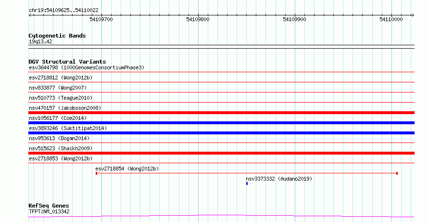This screenshot has height=222, width=428.
Task: Click blue bar under esv3893246 (Suktitipat2014)
Action: click(x=221, y=133)
